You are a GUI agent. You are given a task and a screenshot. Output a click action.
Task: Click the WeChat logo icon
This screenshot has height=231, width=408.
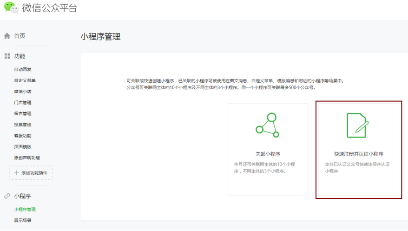(12, 8)
